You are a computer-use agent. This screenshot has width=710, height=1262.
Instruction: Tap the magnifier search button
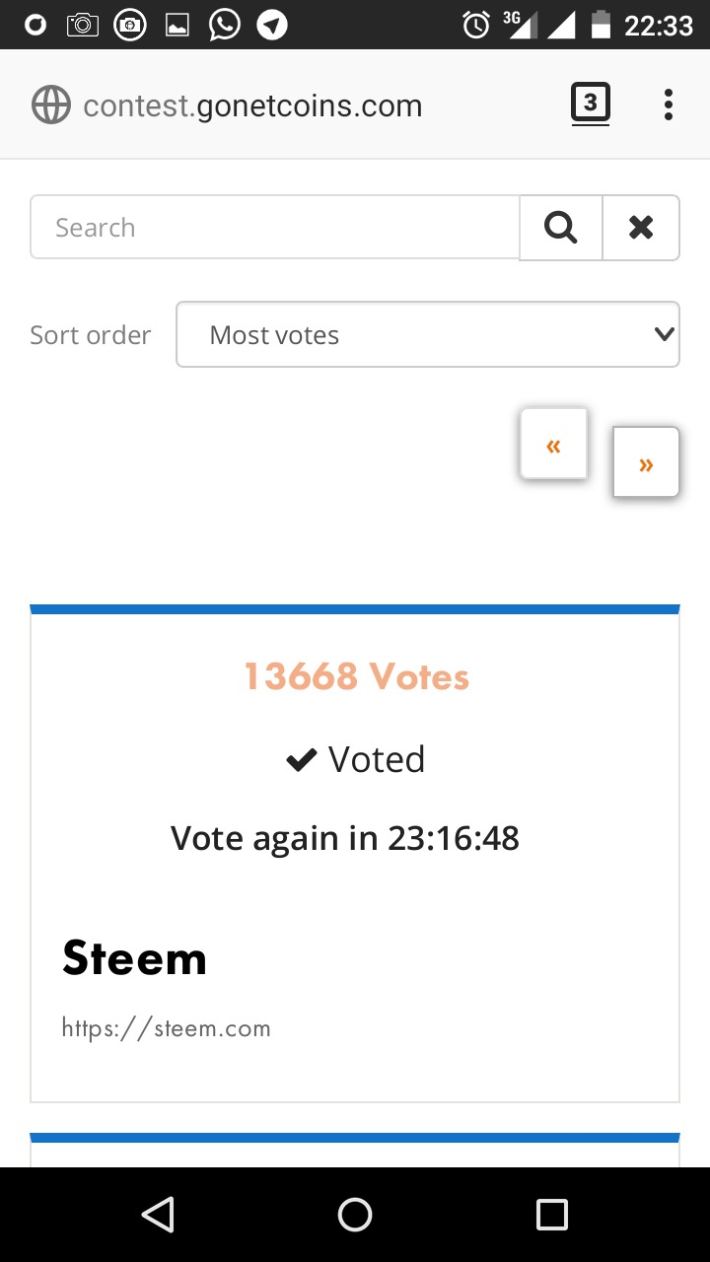[560, 228]
